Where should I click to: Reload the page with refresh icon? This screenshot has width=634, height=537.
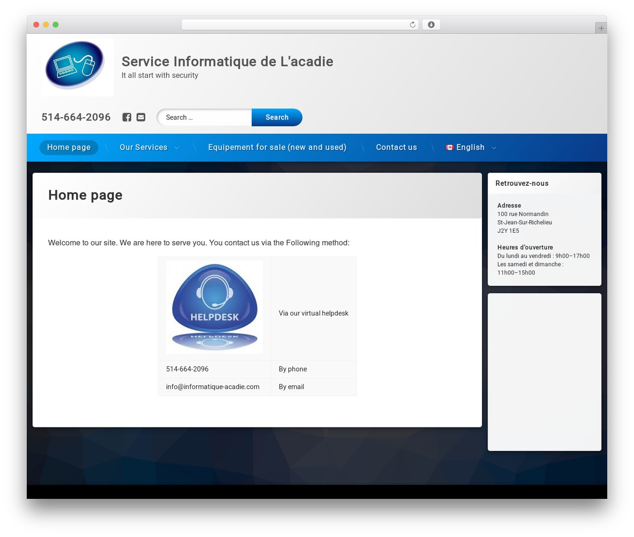click(413, 25)
